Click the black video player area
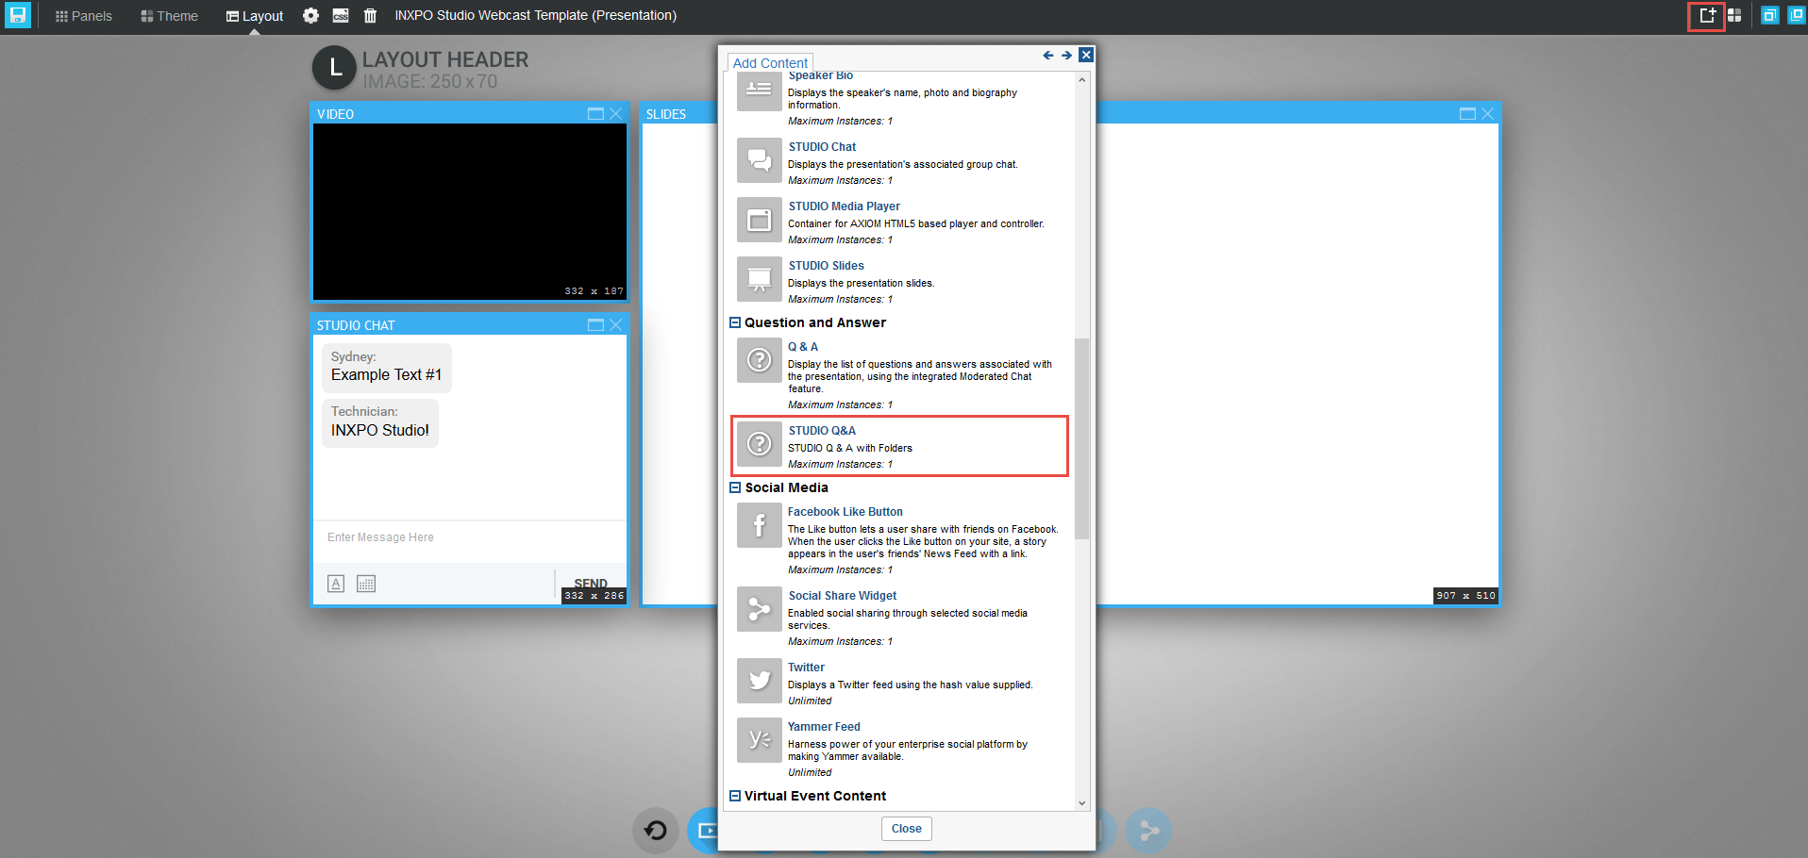Image resolution: width=1808 pixels, height=858 pixels. coord(470,212)
